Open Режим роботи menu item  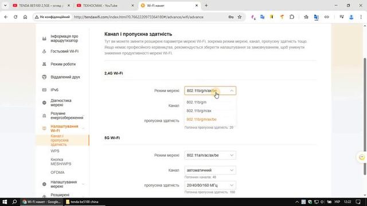(63, 64)
